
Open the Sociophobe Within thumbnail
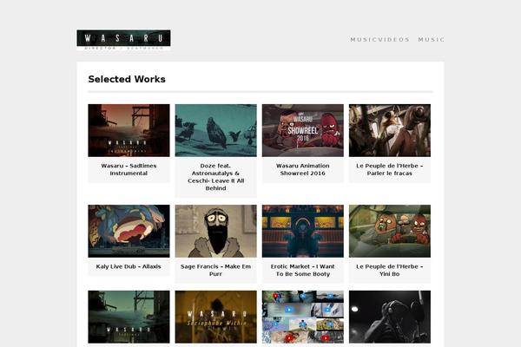216,317
